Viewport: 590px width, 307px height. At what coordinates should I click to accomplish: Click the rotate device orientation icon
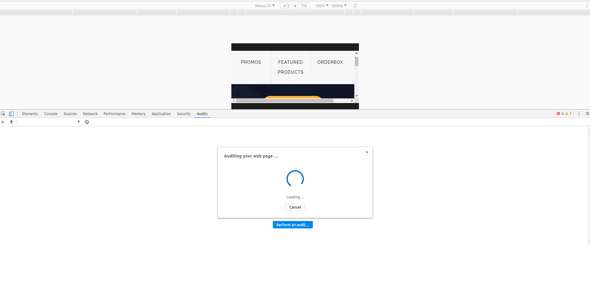pyautogui.click(x=355, y=5)
